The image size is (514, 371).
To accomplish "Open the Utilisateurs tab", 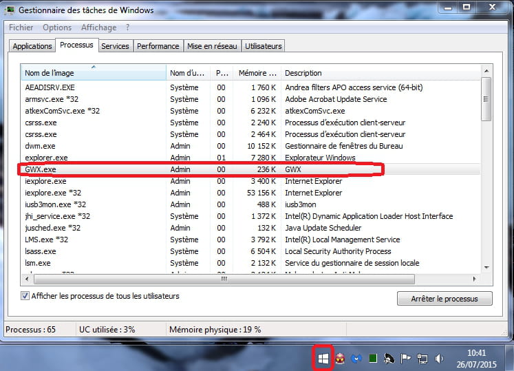I will coord(264,46).
